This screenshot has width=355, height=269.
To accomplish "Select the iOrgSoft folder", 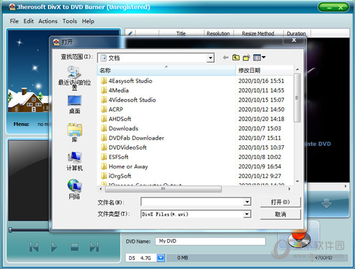I will [116, 176].
